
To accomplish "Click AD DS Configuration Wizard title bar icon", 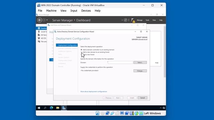I will (56, 32).
